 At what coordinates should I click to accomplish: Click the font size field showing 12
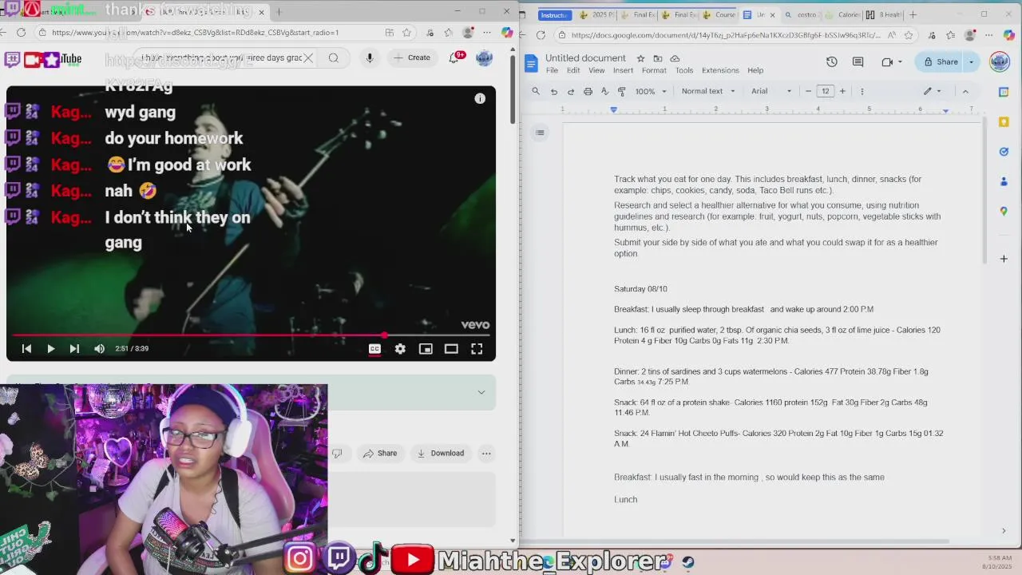coord(825,91)
